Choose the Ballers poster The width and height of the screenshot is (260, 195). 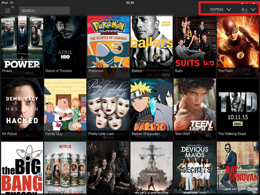[x=152, y=47]
